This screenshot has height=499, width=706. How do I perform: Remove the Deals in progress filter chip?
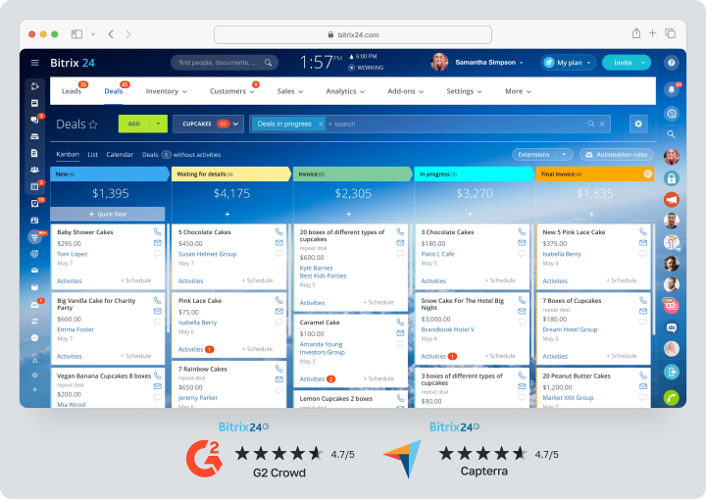point(321,124)
